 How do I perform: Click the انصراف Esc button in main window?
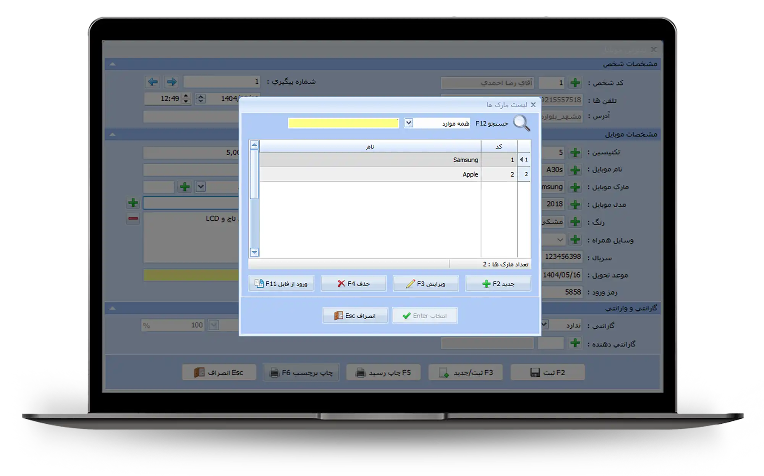(x=219, y=372)
